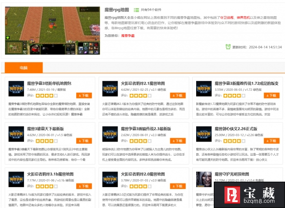Click the green list icon beside 共有94个软件
The width and height of the screenshot is (285, 208).
(x=136, y=10)
